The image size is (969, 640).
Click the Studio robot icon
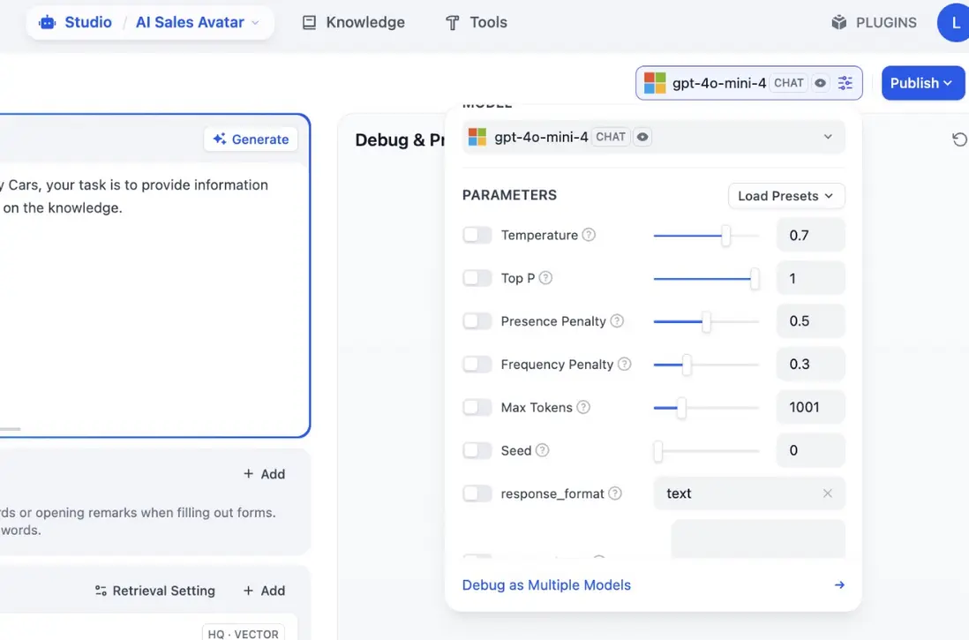(47, 23)
